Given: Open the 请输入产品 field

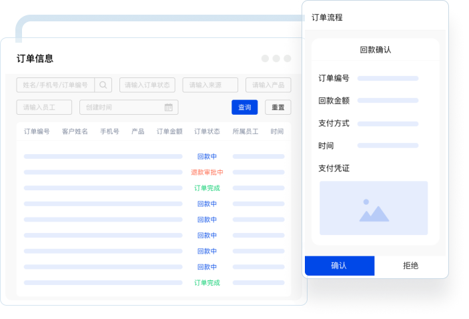Looking at the screenshot, I should 268,85.
